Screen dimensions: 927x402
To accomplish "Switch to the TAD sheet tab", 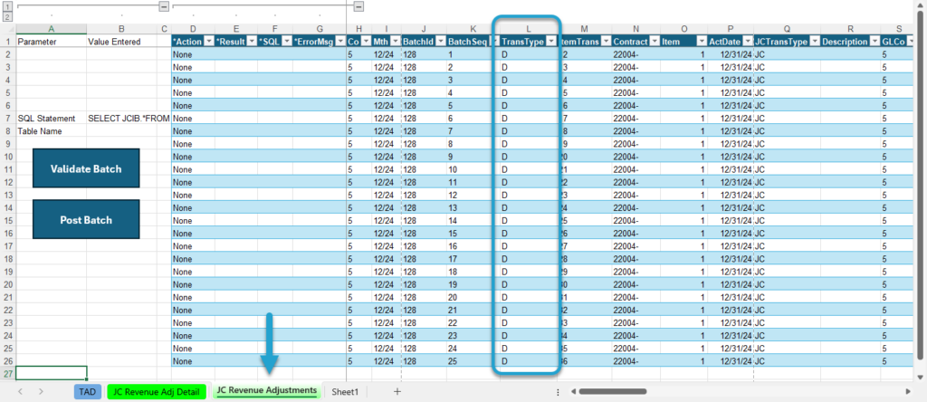I will pos(88,391).
